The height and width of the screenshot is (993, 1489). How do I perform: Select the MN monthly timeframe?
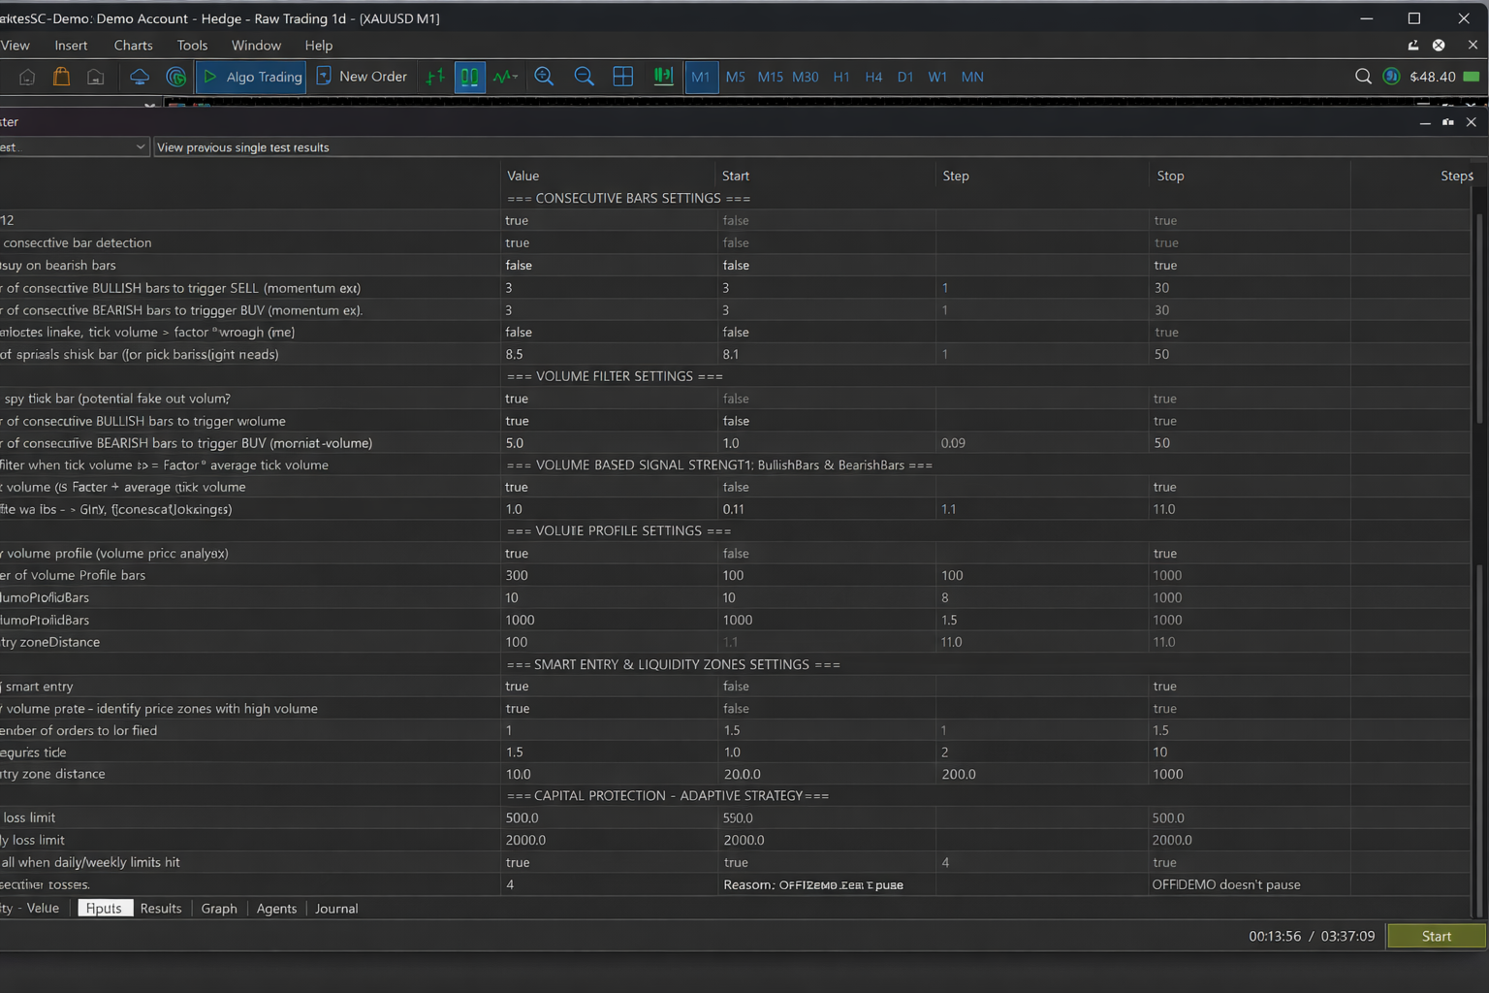pyautogui.click(x=972, y=77)
